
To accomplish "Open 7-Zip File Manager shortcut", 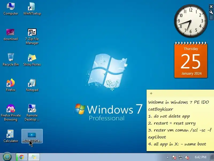I will pyautogui.click(x=32, y=36).
